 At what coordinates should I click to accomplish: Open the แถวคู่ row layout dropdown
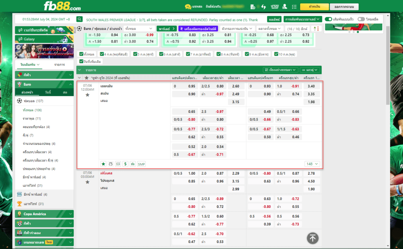310,70
